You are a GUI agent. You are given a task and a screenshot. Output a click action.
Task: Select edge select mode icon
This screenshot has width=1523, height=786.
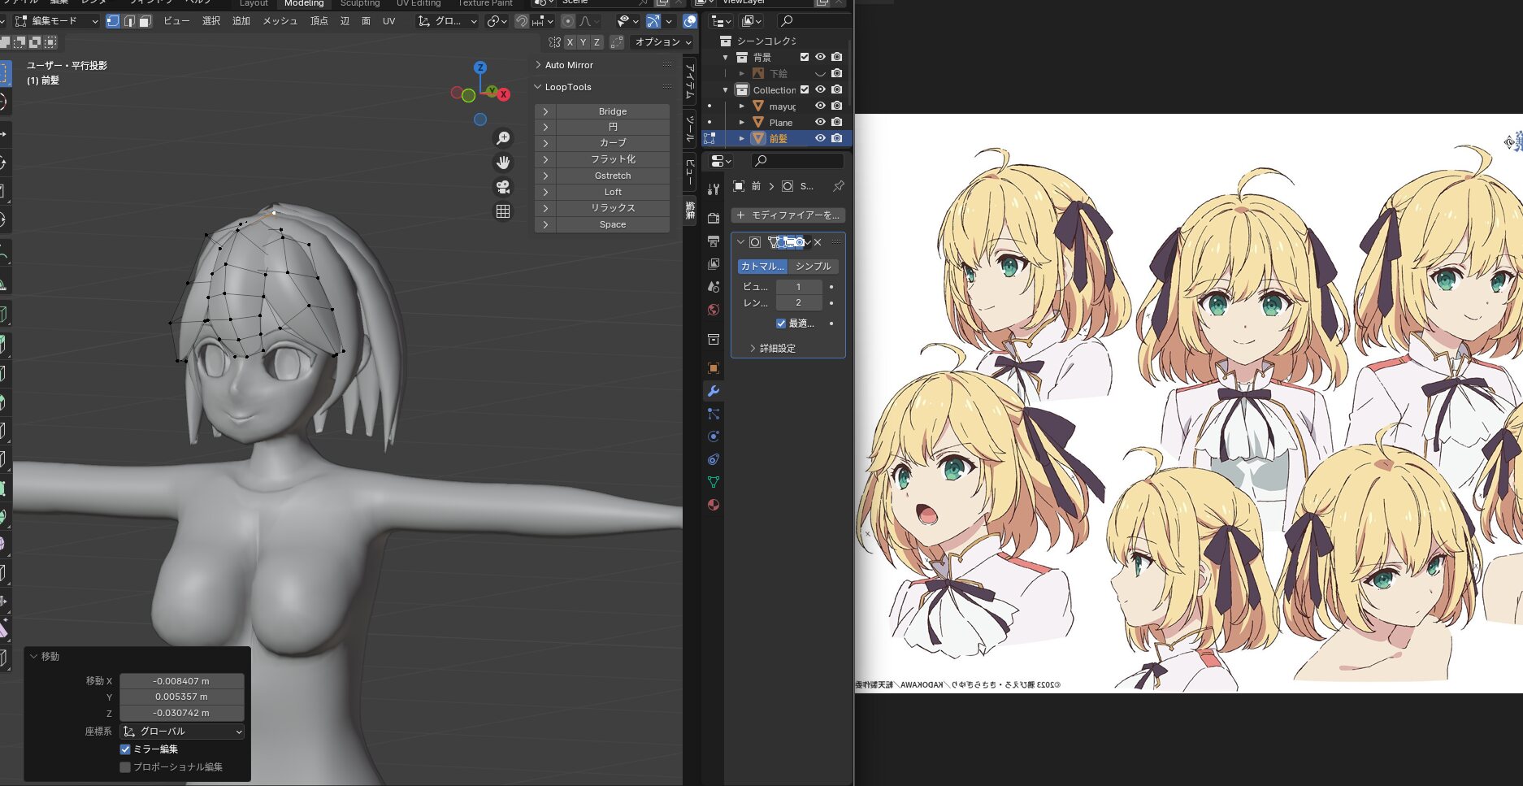pos(129,21)
